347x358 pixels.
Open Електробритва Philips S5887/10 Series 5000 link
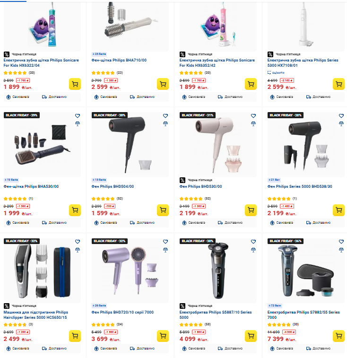(216, 314)
